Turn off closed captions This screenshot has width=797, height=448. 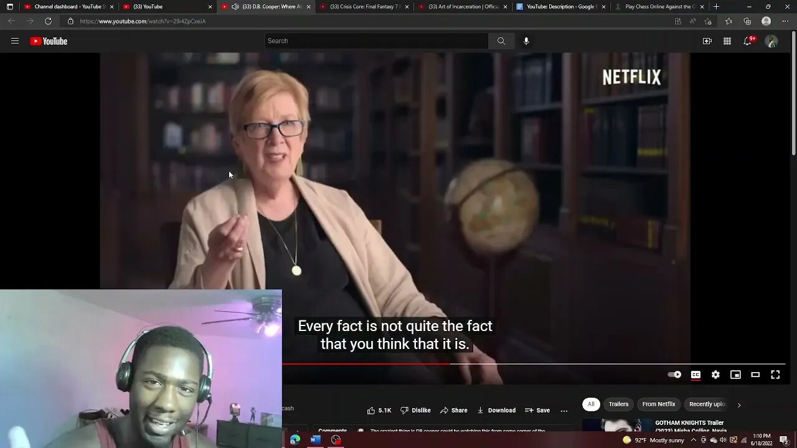coord(696,375)
